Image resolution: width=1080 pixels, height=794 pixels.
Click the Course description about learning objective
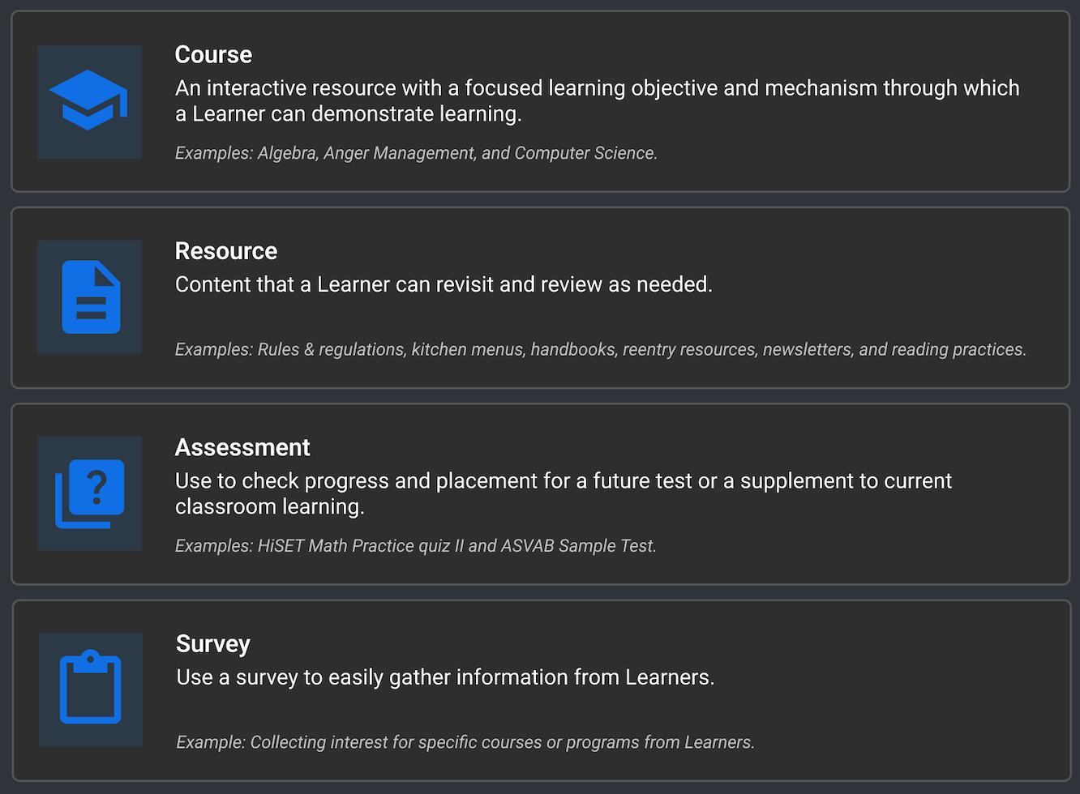click(598, 100)
